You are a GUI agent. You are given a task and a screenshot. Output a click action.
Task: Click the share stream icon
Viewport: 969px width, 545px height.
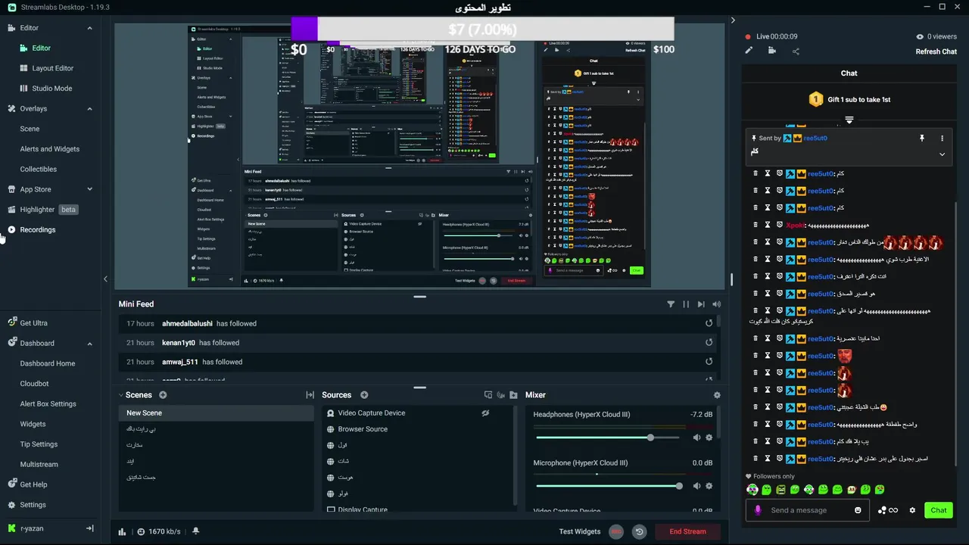pos(796,51)
